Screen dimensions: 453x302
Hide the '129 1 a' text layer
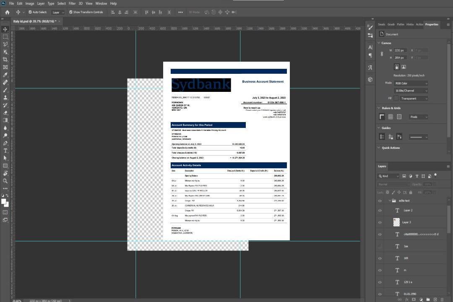pos(380,282)
